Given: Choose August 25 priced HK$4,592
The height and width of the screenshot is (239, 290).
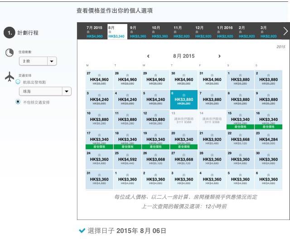Looking at the screenshot, I should click(x=127, y=159).
